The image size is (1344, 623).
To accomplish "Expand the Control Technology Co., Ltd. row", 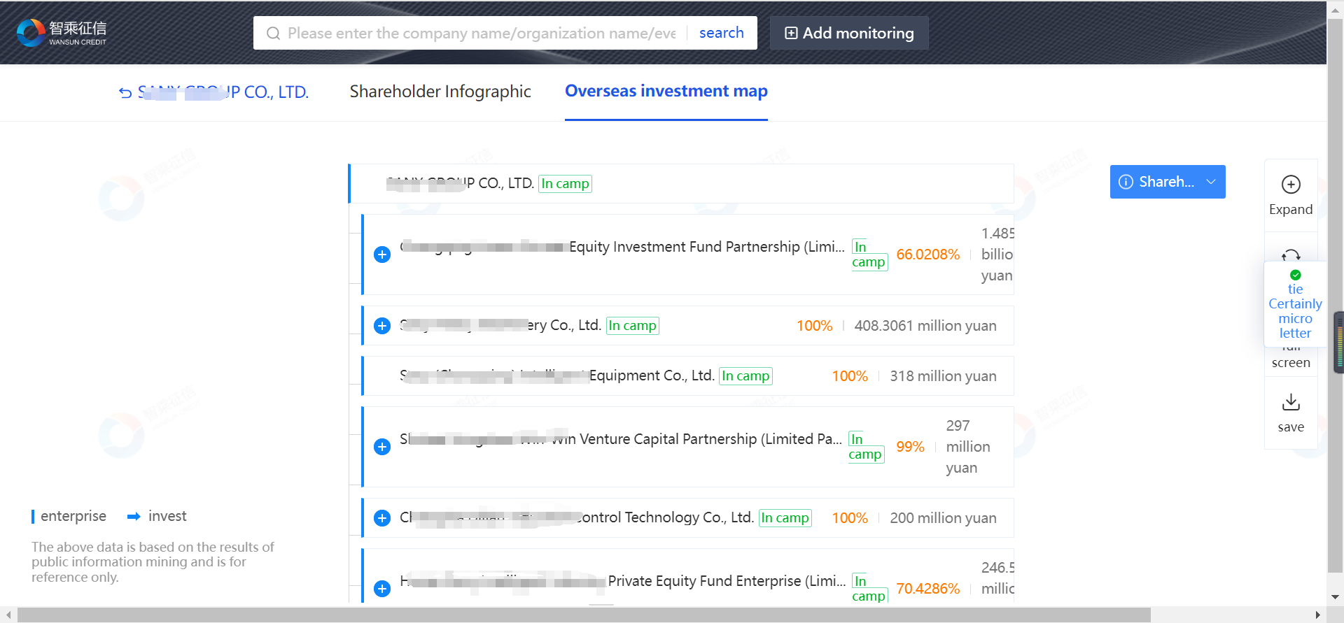I will point(382,518).
